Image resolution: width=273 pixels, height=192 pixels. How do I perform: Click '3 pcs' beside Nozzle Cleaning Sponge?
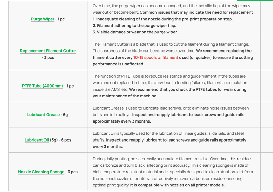73,172
